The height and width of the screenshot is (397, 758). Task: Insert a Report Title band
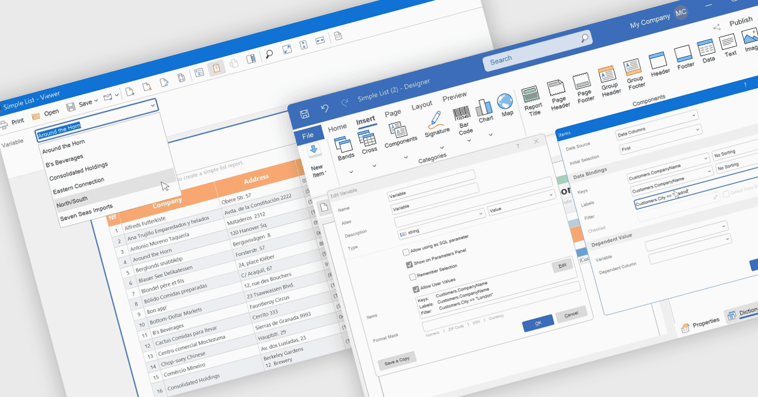pos(531,95)
